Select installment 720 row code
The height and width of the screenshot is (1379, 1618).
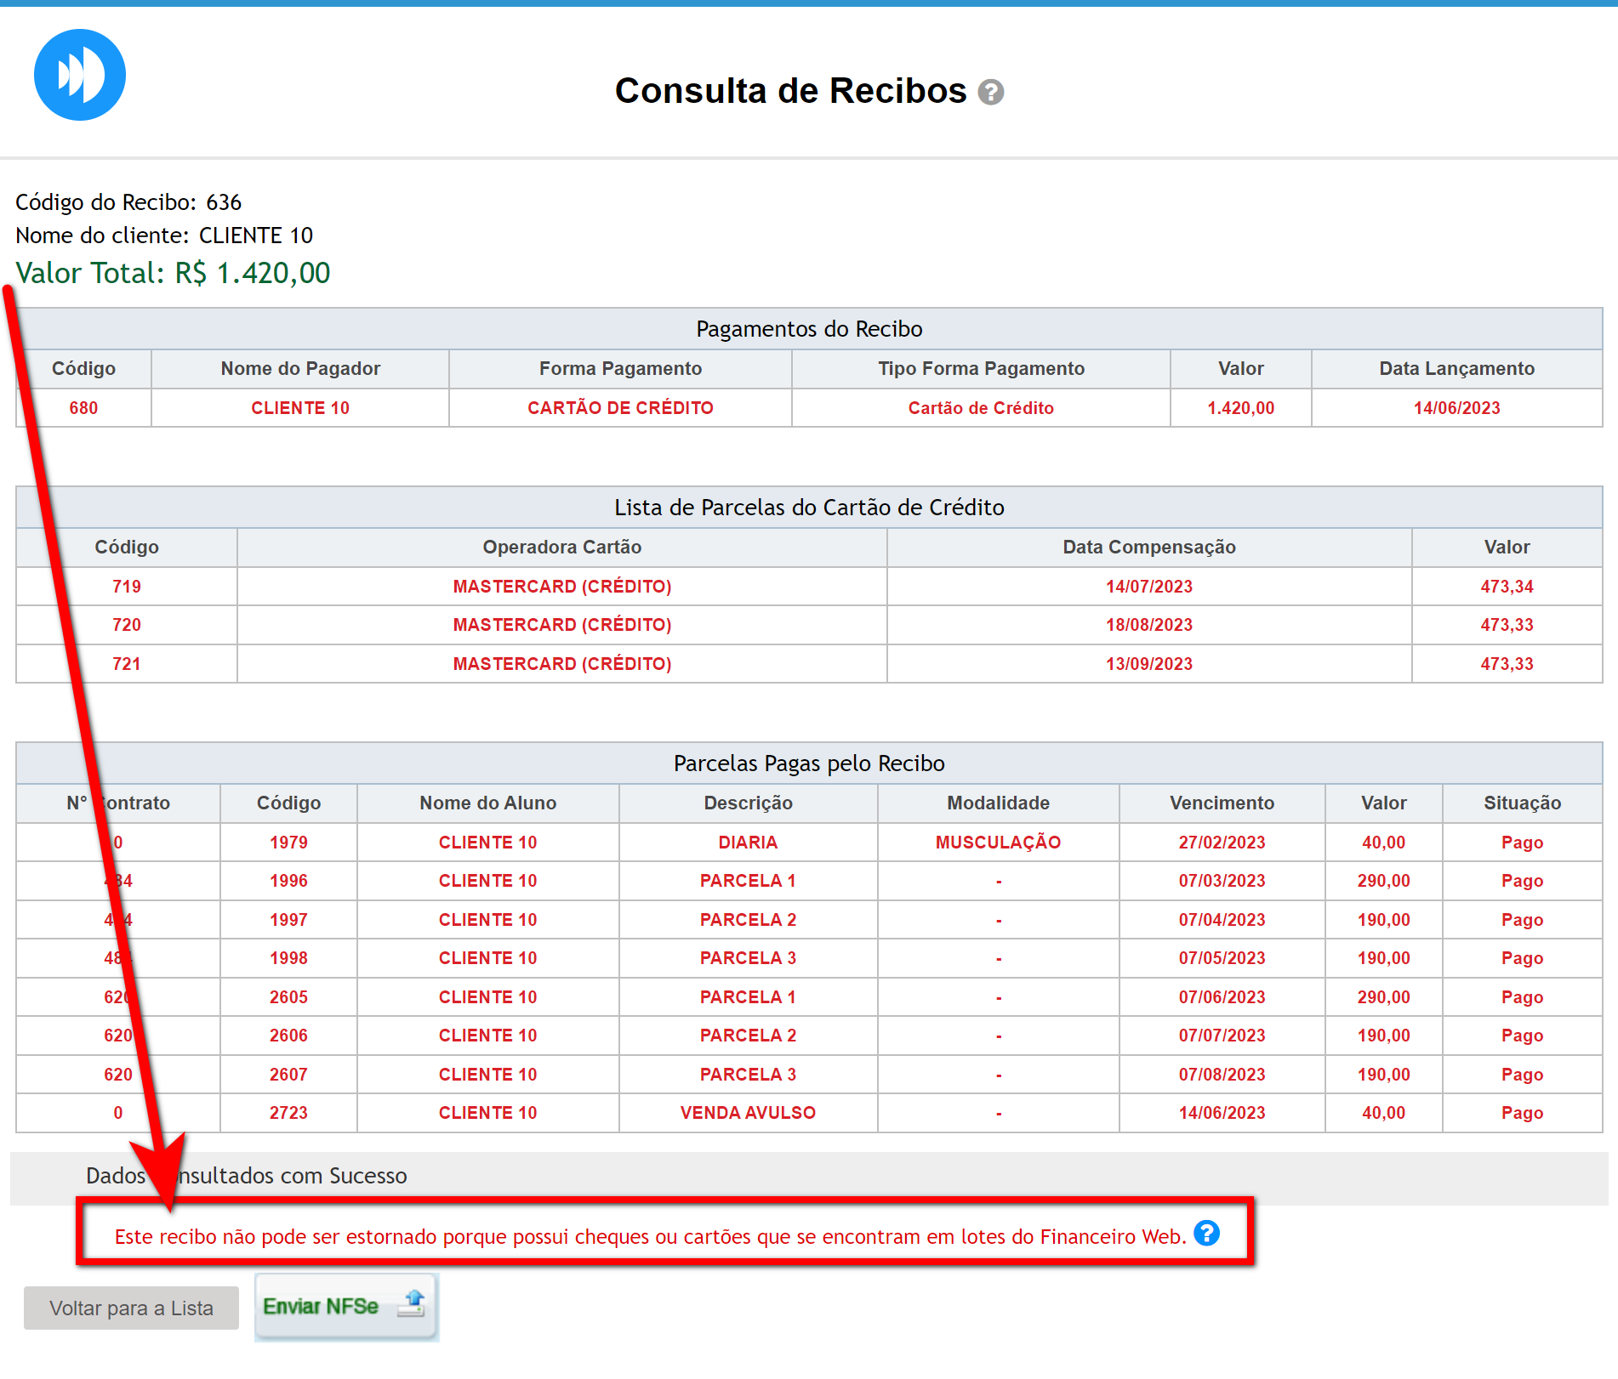[127, 625]
